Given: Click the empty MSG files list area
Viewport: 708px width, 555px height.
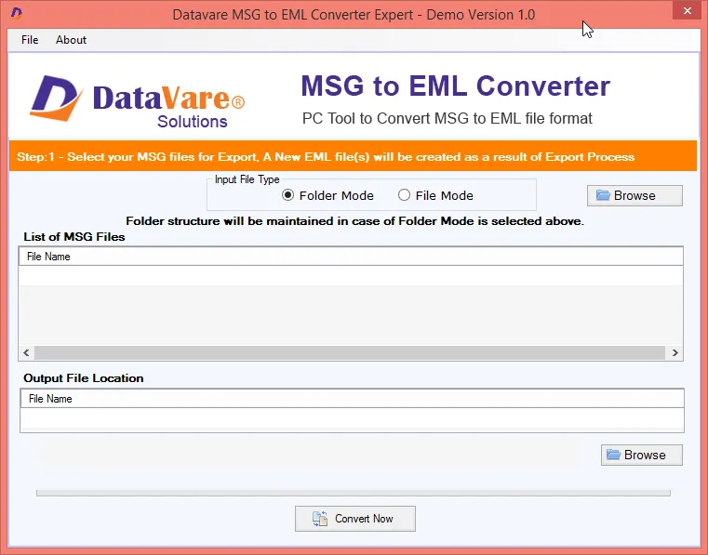Looking at the screenshot, I should click(x=351, y=306).
